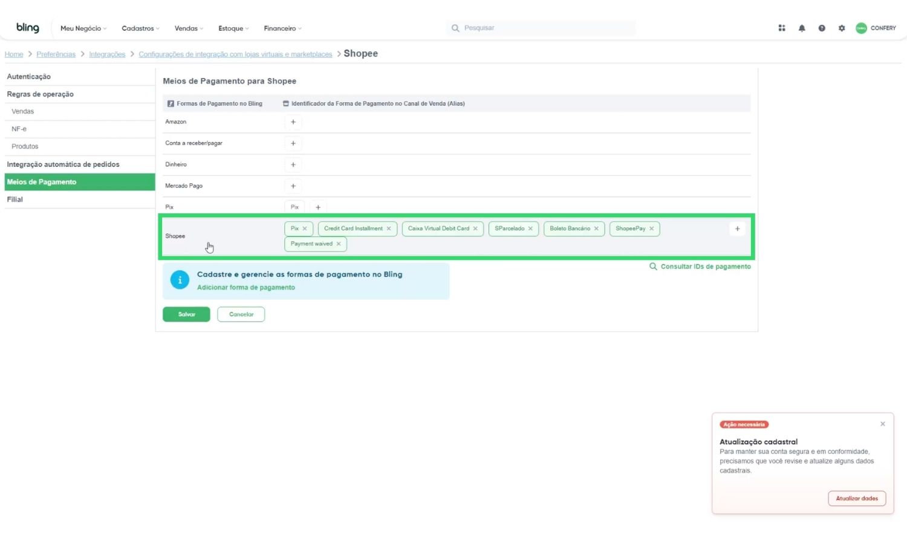
Task: Go to Integrações breadcrumb
Action: (x=107, y=54)
